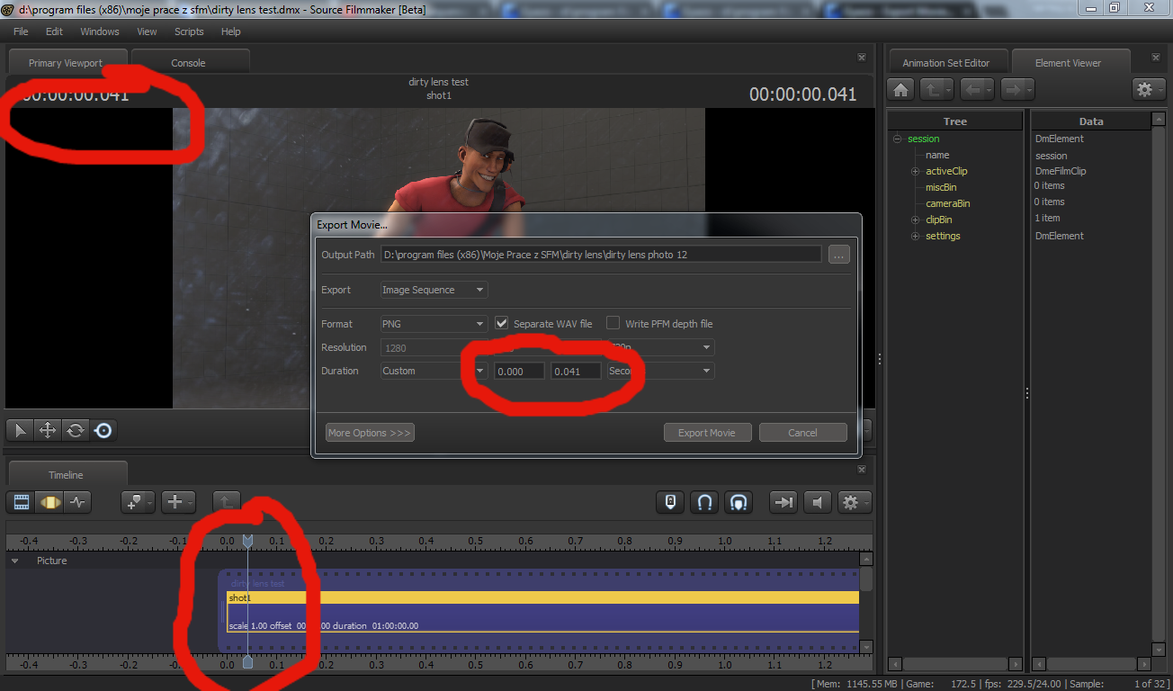Screen dimensions: 1173x691
Task: Open the Help menu
Action: click(x=231, y=31)
